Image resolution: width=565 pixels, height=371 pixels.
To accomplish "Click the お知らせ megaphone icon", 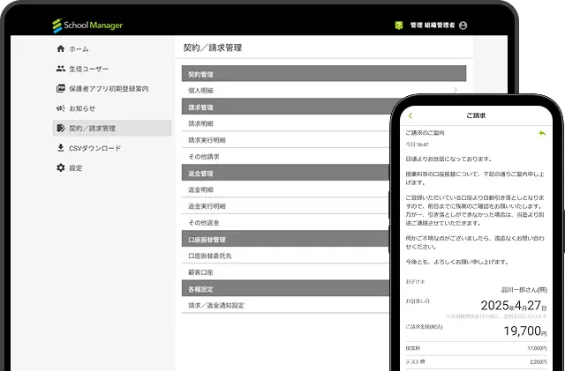I will (60, 108).
